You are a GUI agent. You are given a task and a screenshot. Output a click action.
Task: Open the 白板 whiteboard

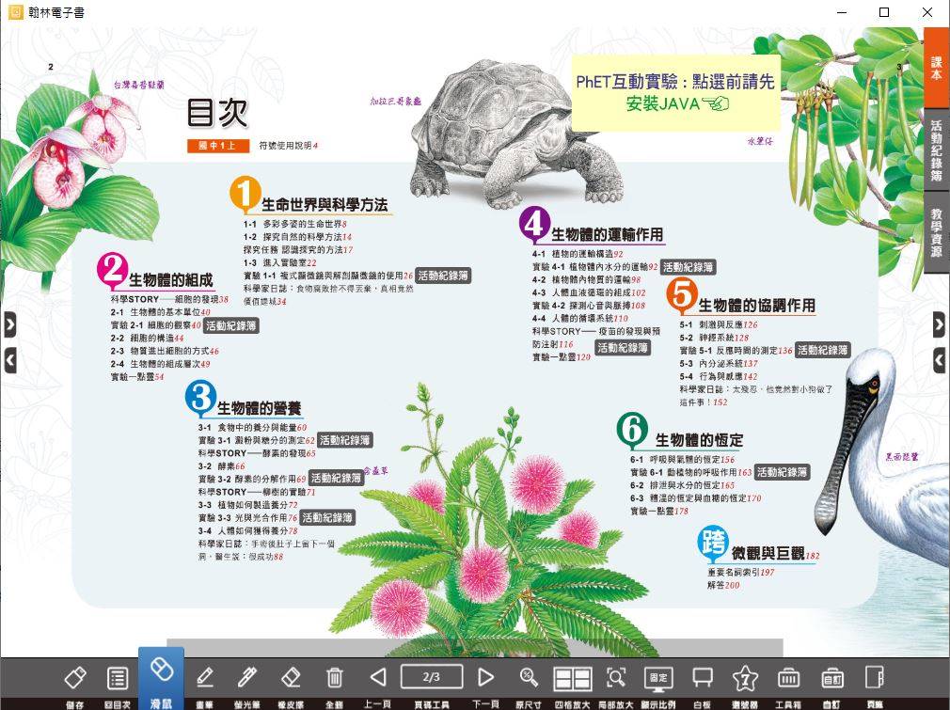703,677
